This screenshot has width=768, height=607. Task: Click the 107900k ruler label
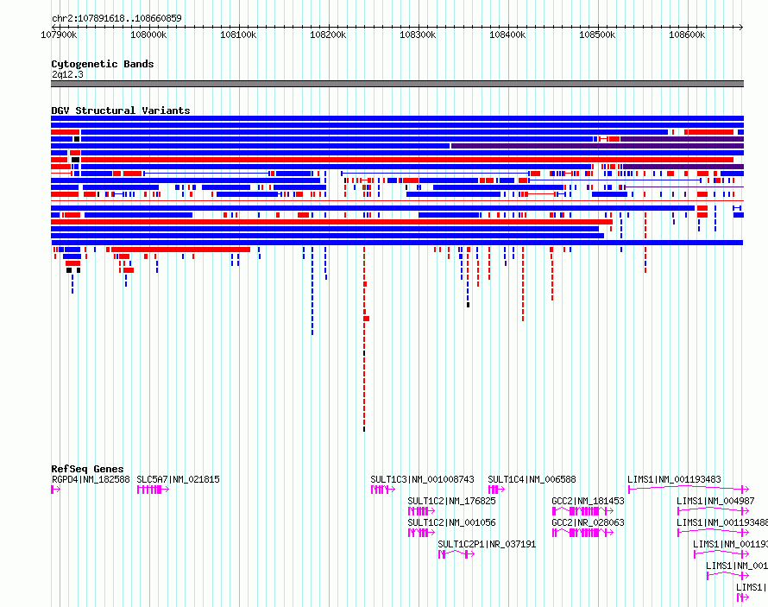click(59, 35)
